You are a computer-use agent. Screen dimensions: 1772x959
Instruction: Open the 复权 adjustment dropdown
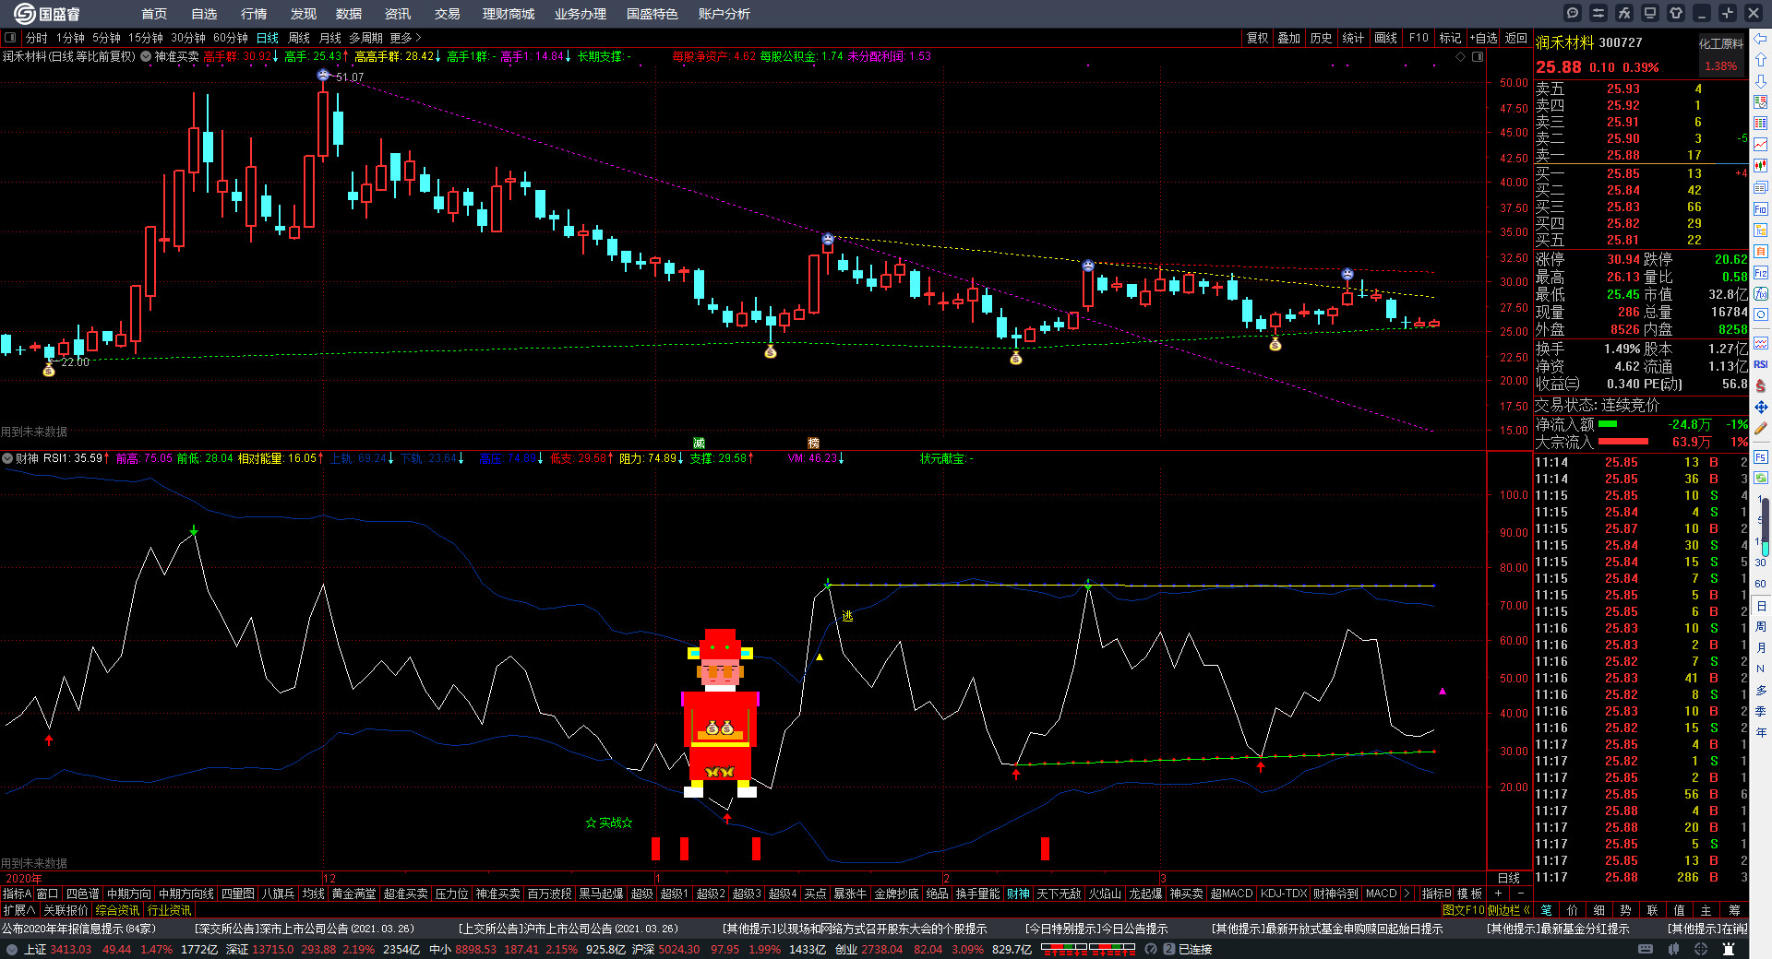coord(1258,38)
